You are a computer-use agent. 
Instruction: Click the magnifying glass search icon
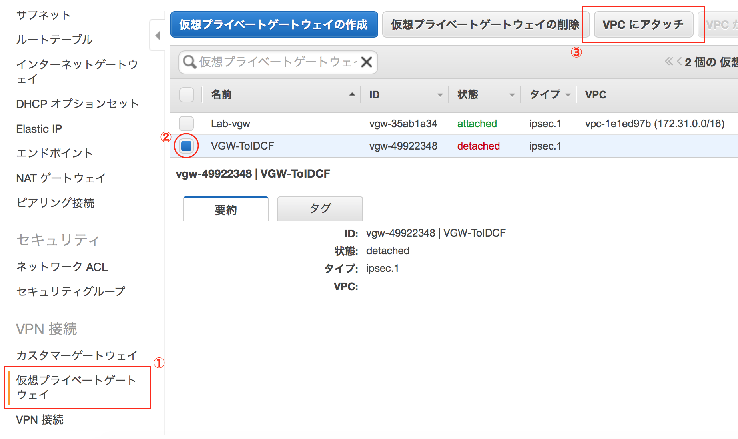pyautogui.click(x=189, y=62)
